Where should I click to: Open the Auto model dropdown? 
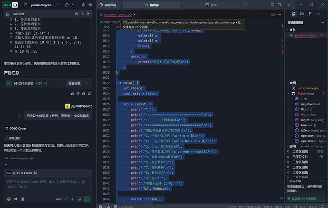pyautogui.click(x=61, y=199)
